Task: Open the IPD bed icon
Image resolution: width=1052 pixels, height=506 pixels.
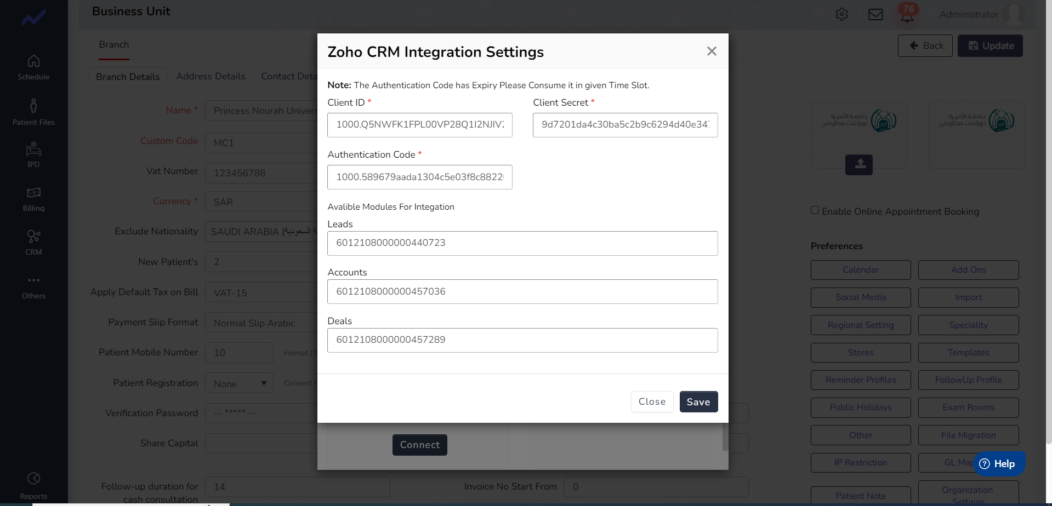Action: 33,150
